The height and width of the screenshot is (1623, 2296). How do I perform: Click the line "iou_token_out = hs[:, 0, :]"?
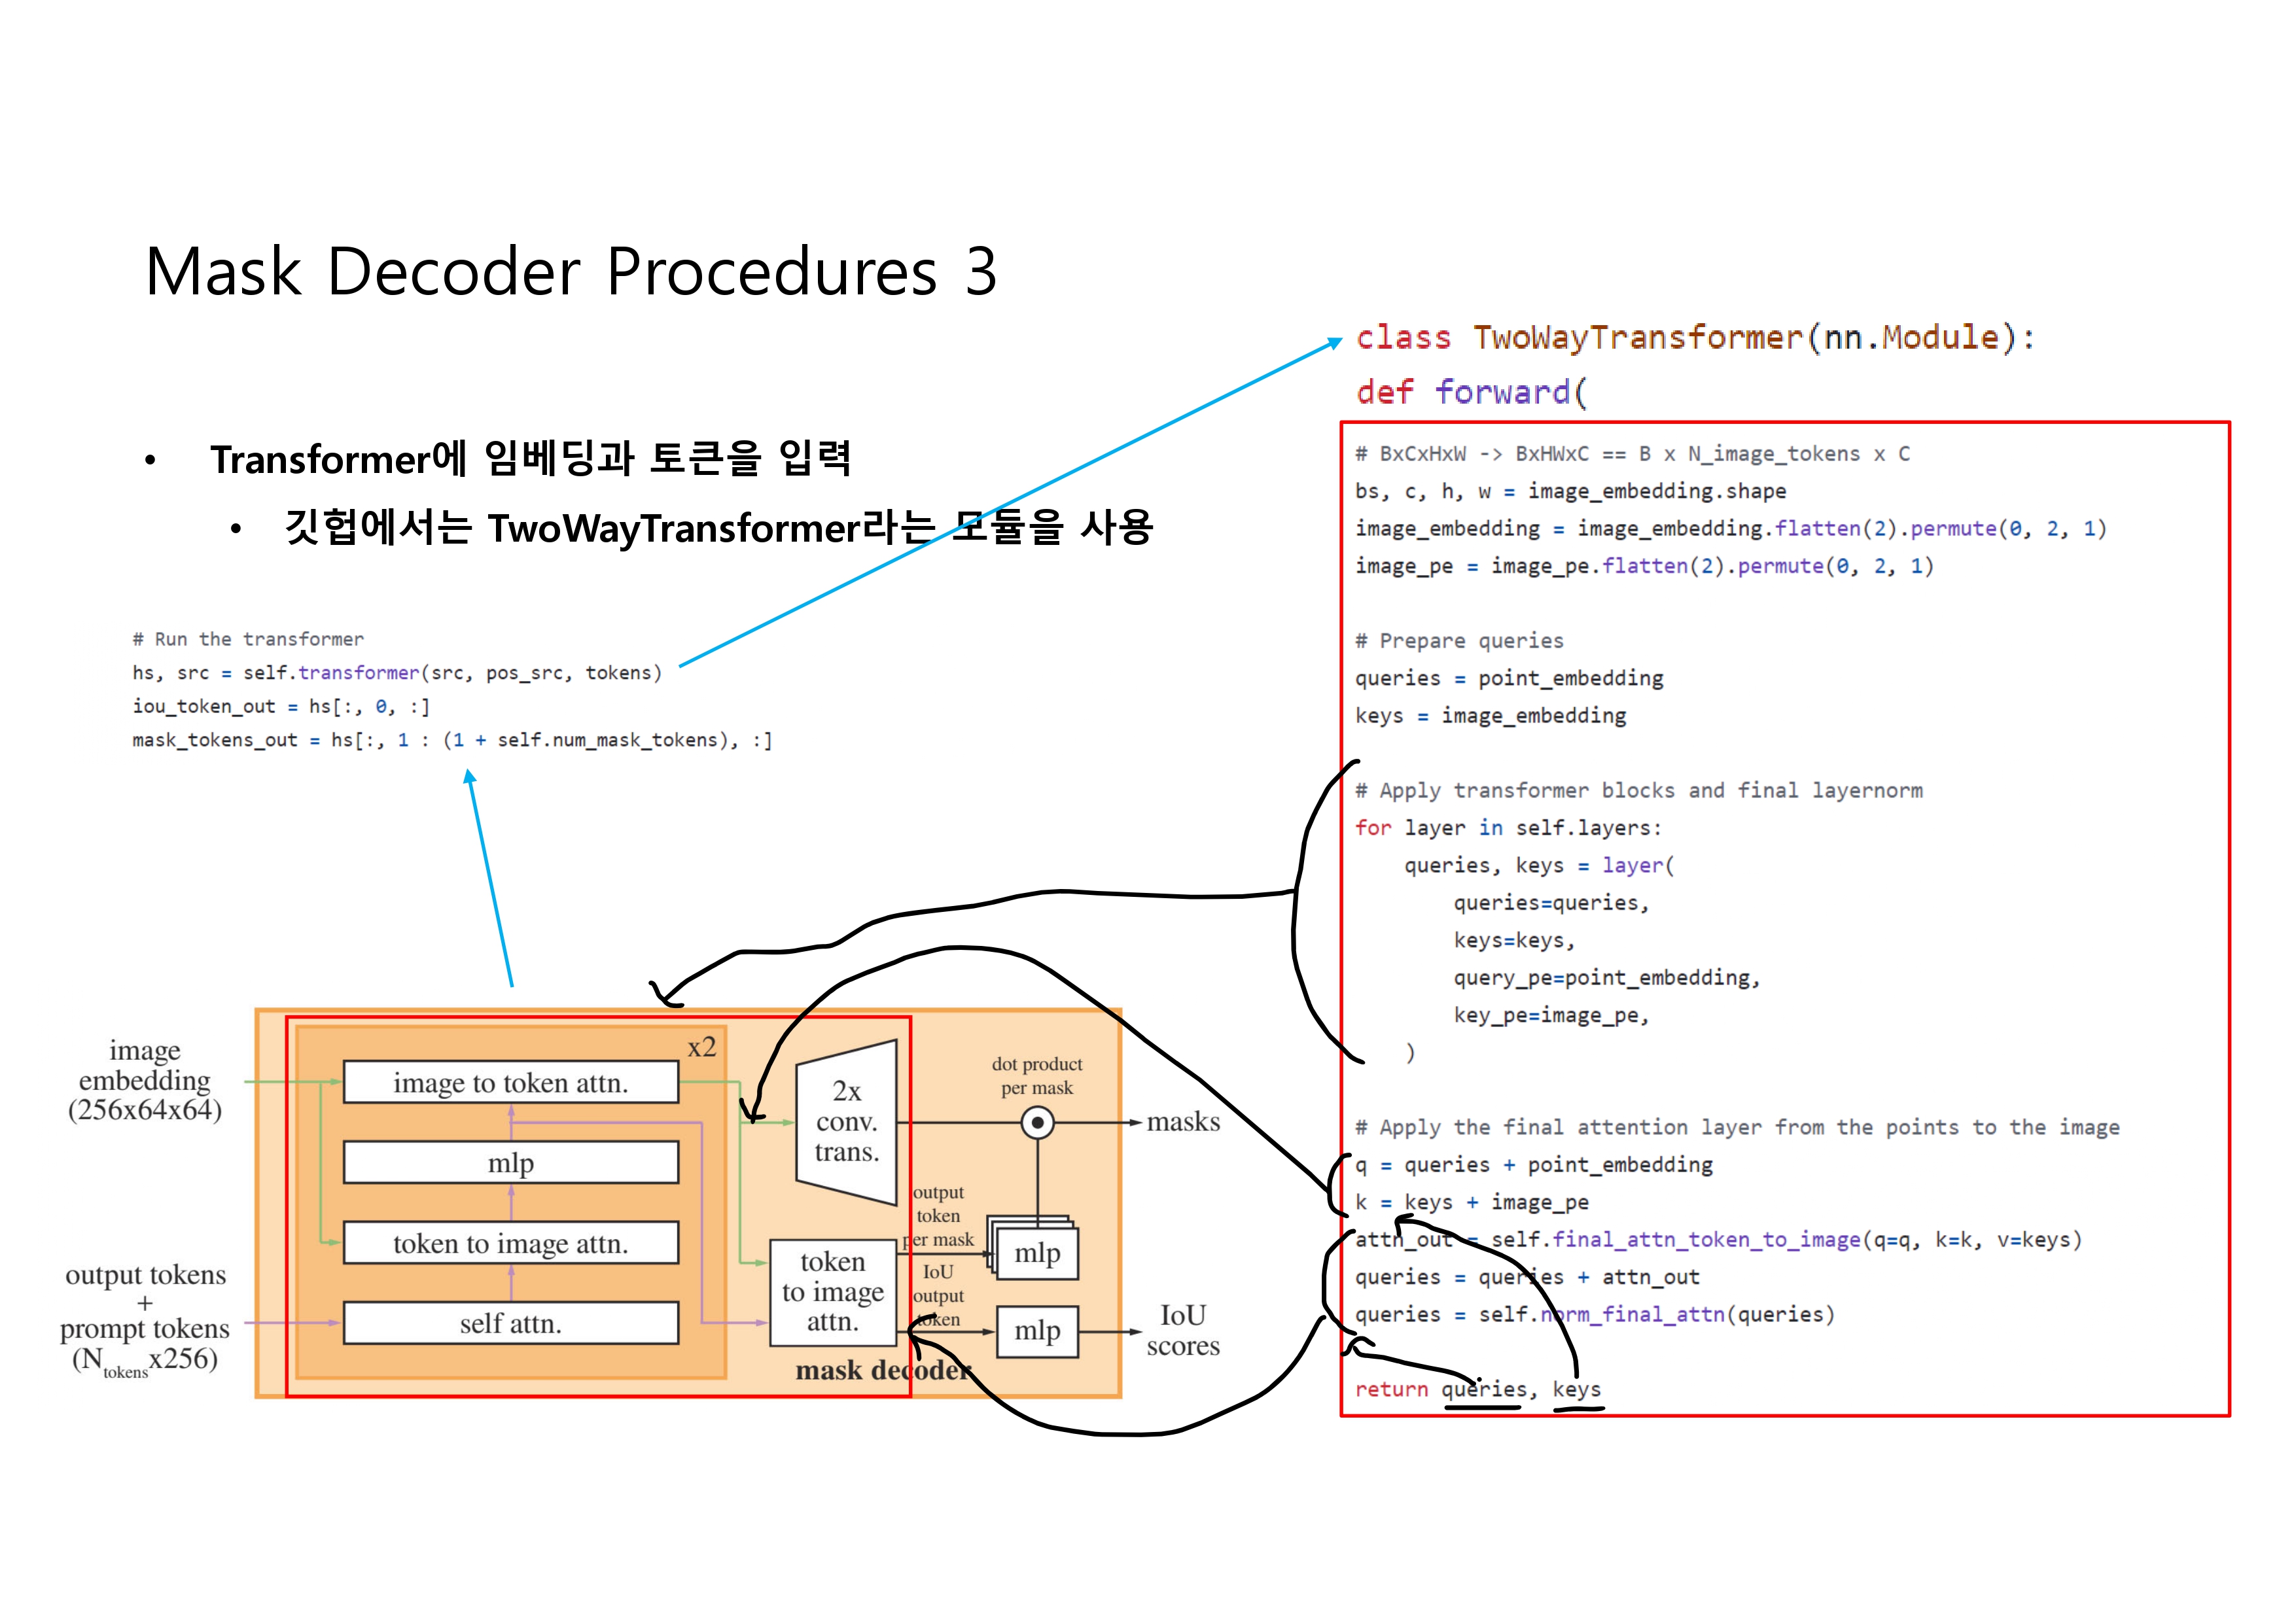pos(281,706)
